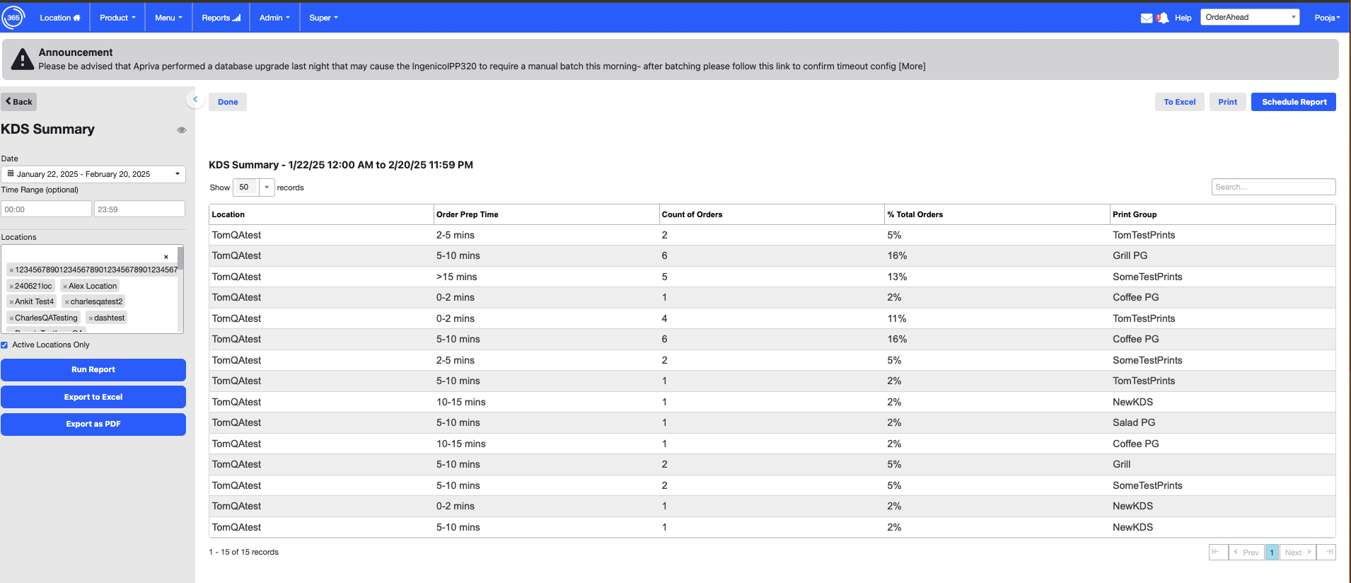Sort by the Print Group column header
Screen dimensions: 1351x583
[x=1222, y=214]
